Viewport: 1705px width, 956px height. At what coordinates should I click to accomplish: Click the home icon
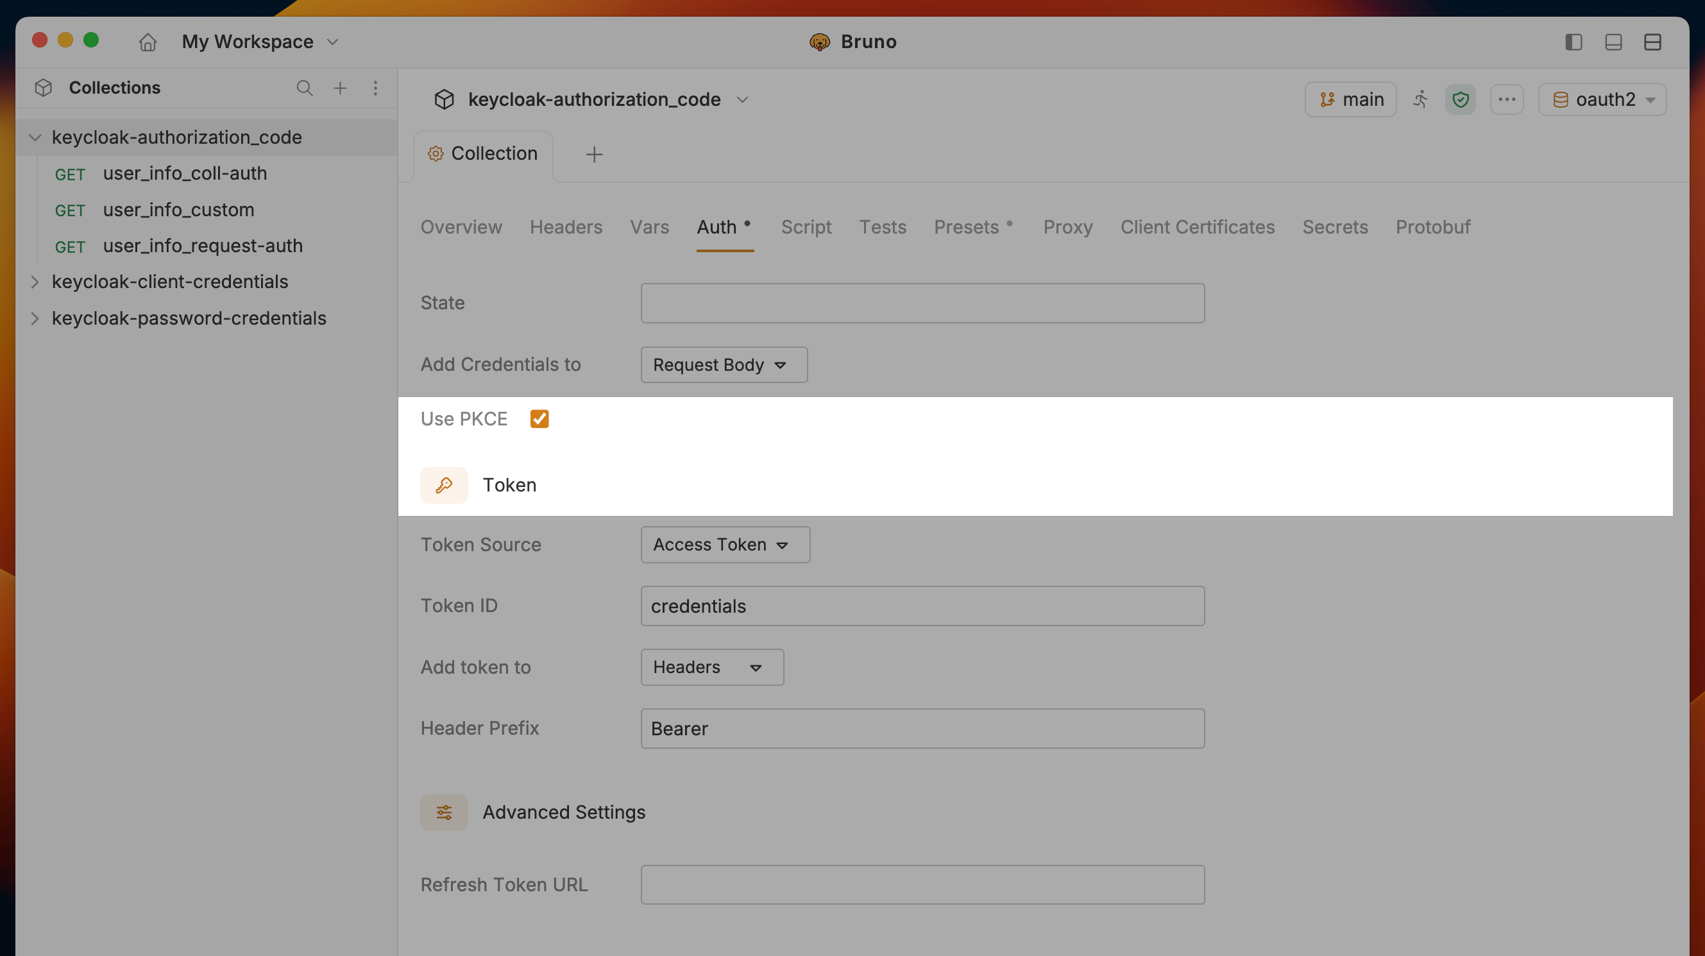[148, 42]
